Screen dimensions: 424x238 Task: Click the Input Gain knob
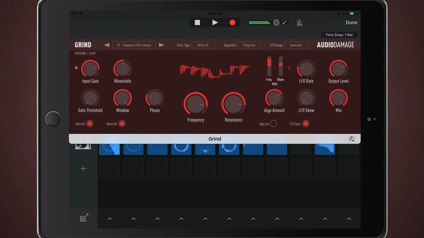(x=90, y=69)
